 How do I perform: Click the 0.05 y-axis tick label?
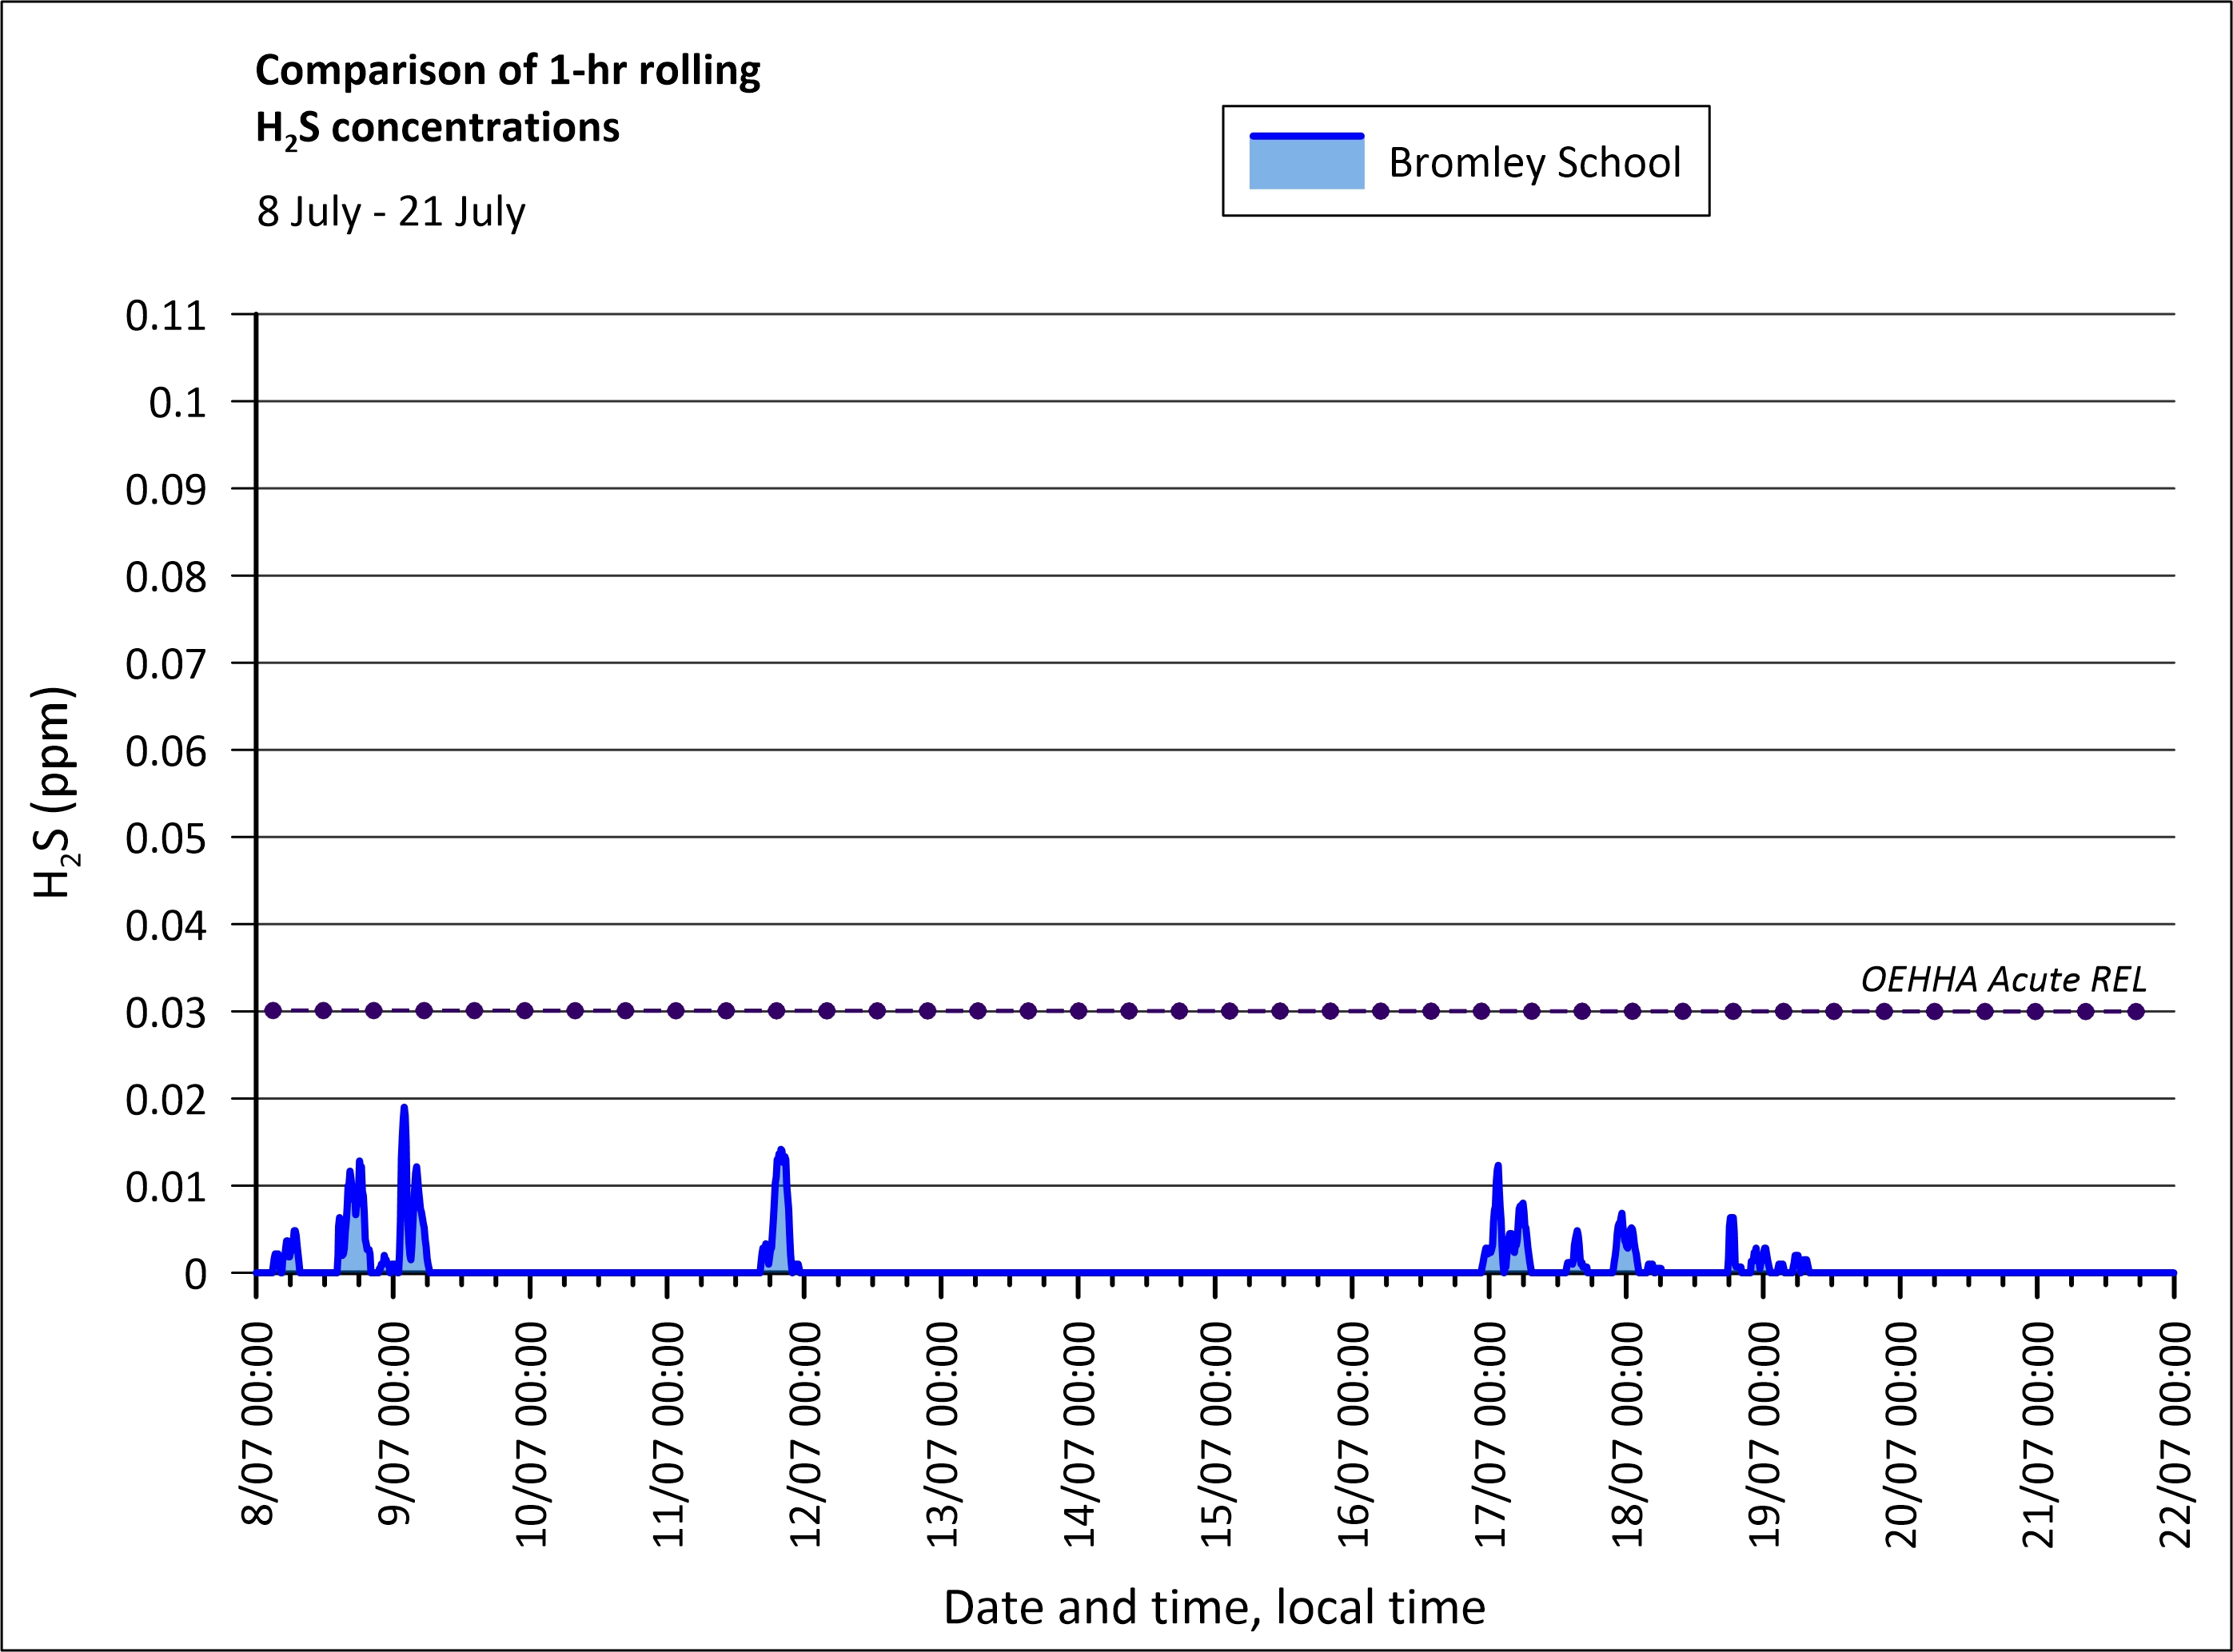(165, 839)
